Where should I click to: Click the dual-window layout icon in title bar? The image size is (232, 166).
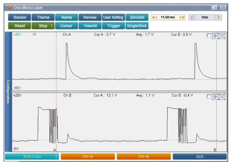[x=214, y=8]
